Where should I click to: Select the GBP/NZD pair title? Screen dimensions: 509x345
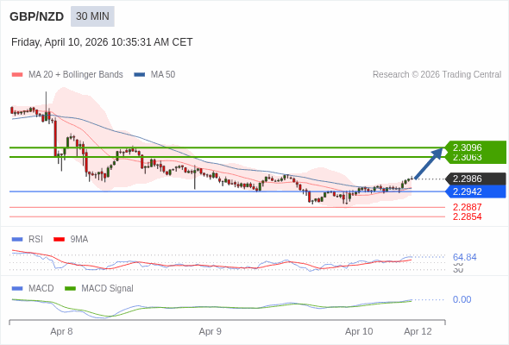coord(37,16)
